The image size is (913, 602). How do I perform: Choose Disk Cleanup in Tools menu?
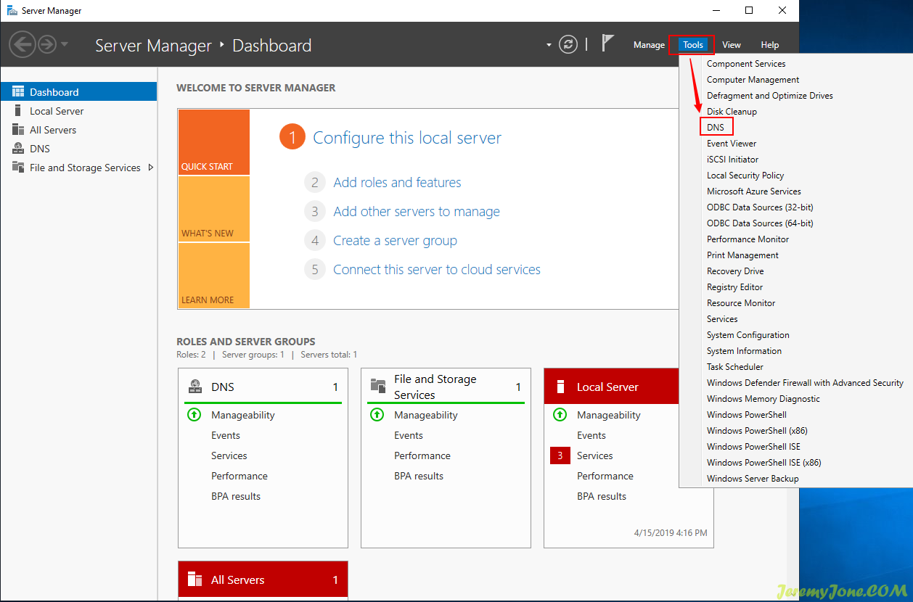732,112
